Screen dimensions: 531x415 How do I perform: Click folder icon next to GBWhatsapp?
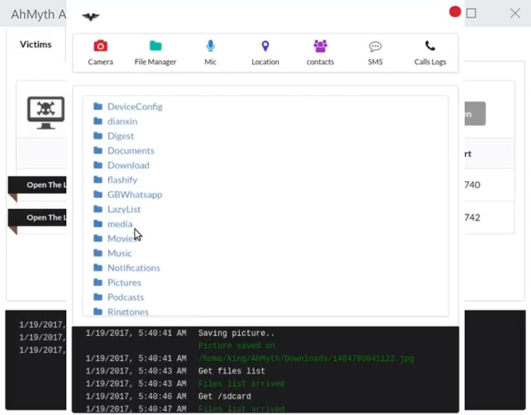pos(98,194)
